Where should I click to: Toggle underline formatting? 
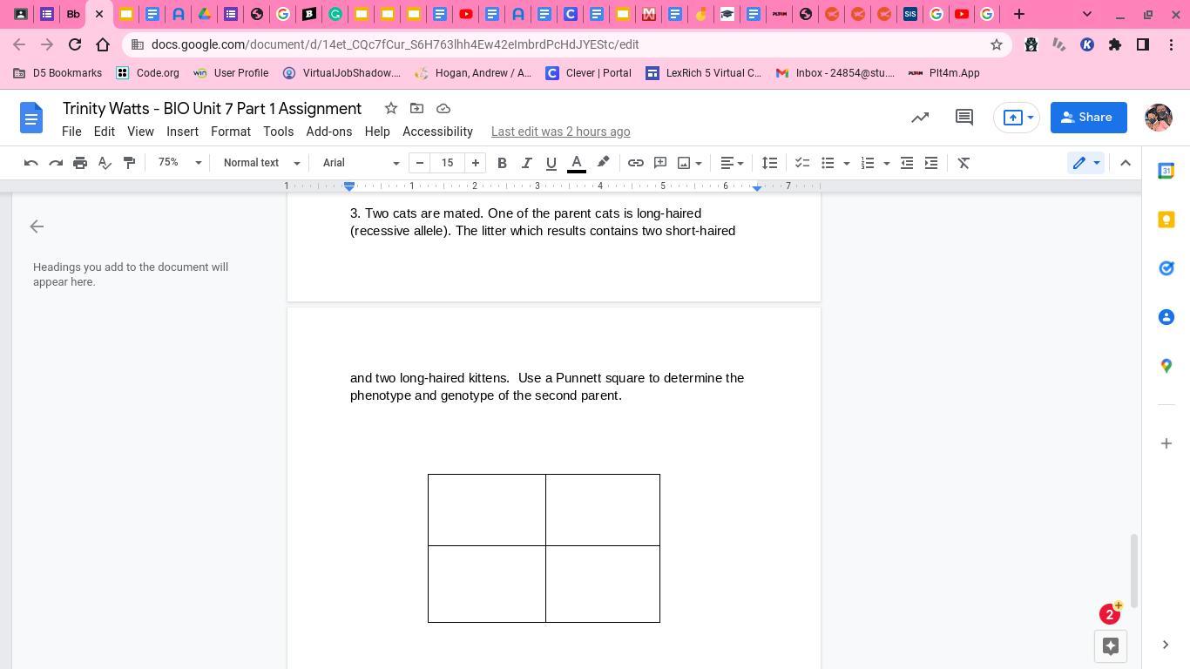point(551,163)
